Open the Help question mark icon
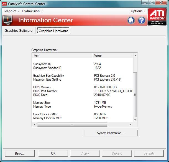 pos(142,20)
